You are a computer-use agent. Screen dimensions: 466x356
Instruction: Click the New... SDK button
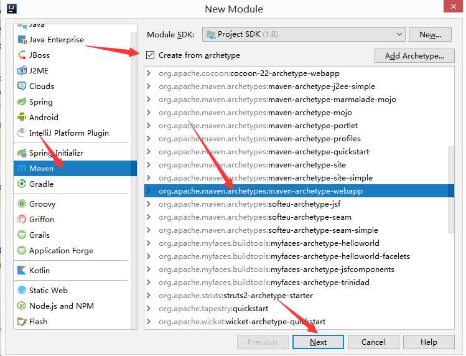click(430, 34)
